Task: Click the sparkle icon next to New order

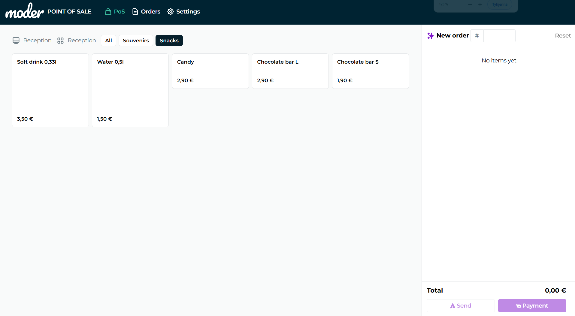Action: coord(431,36)
